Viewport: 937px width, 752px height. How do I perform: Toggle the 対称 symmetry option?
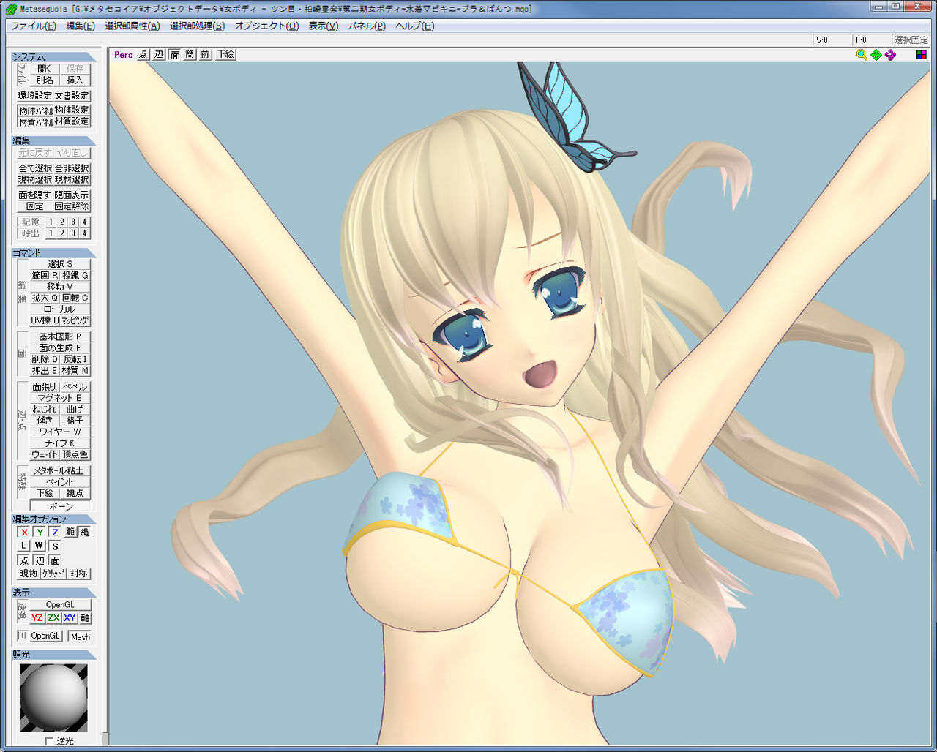point(79,574)
